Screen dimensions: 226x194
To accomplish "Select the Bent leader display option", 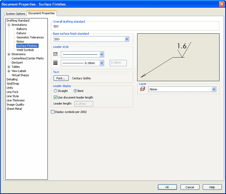I will [75, 91].
